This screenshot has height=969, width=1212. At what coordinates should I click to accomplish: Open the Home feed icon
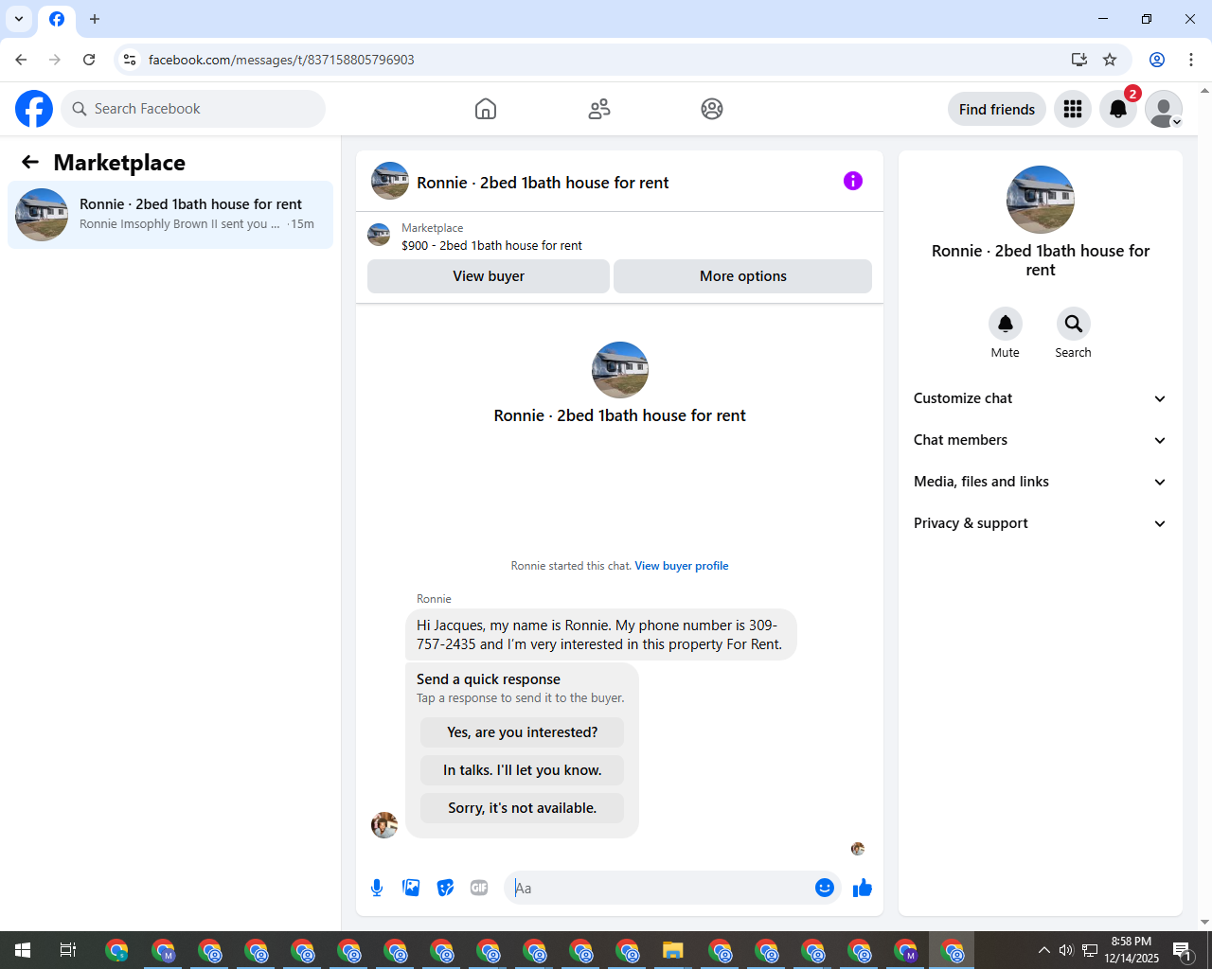(x=486, y=109)
